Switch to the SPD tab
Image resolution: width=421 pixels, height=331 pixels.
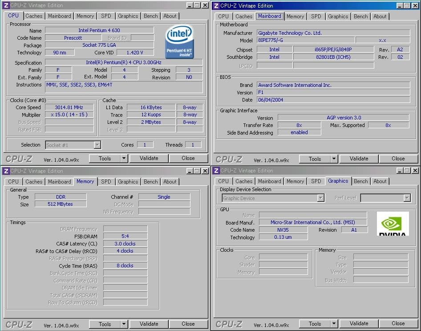106,16
